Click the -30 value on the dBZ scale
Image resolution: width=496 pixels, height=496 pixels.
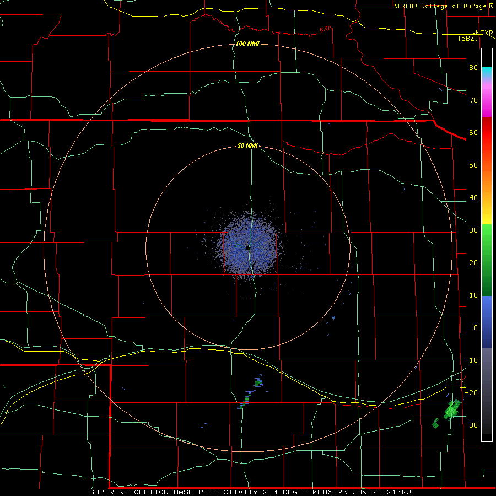[471, 425]
